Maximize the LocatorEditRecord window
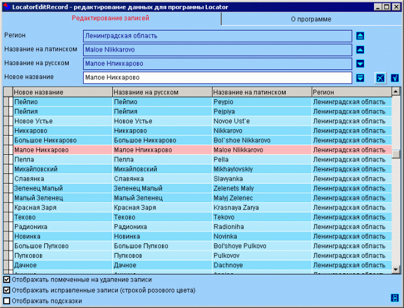Image resolution: width=404 pixels, height=308 pixels. [387, 7]
